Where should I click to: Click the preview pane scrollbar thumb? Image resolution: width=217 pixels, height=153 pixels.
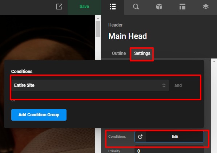(x=98, y=29)
